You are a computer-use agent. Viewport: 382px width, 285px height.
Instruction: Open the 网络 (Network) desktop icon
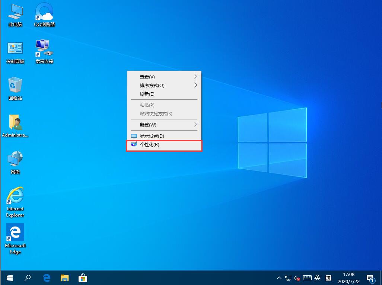15,159
